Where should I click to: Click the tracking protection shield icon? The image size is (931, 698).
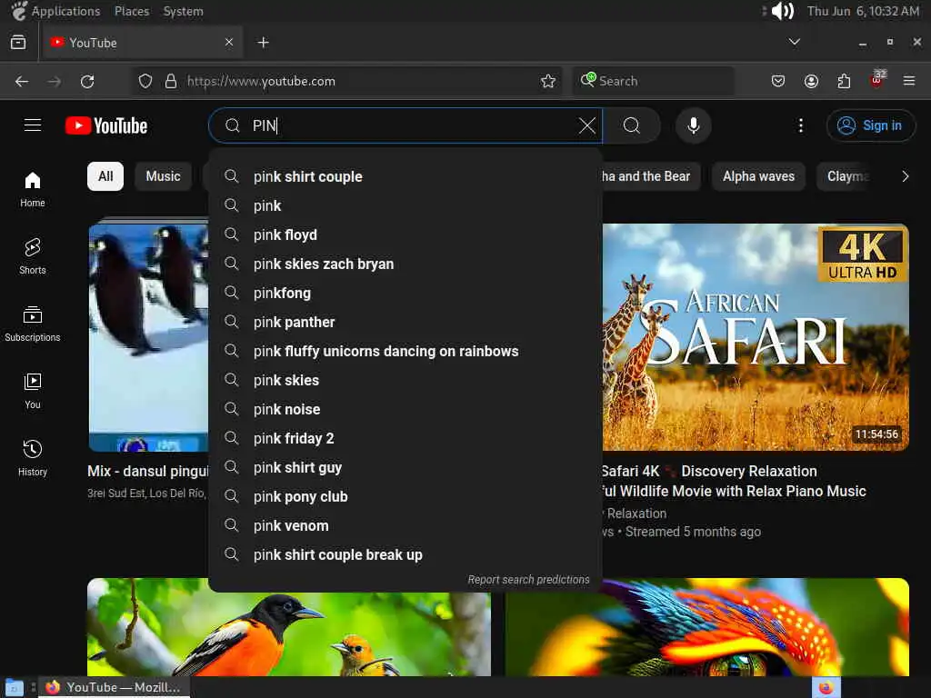(145, 81)
